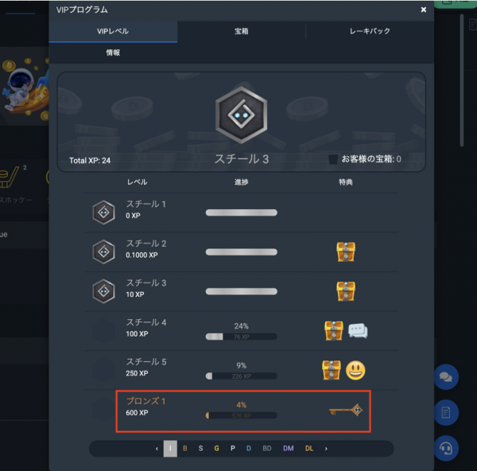Click the Steel 2 treasure chest reward icon
Screen dimensions: 477x471
point(346,251)
